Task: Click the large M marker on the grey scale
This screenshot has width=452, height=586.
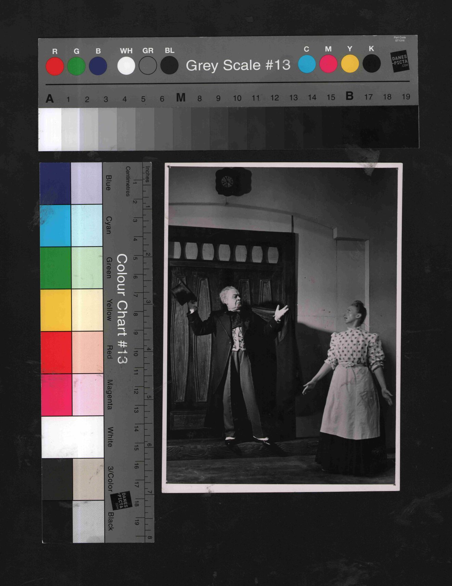Action: coord(181,98)
